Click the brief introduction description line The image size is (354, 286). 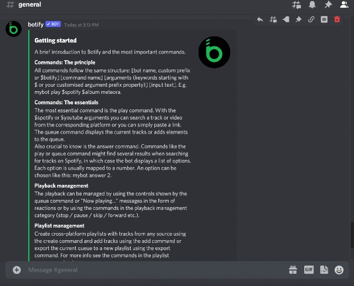[110, 52]
